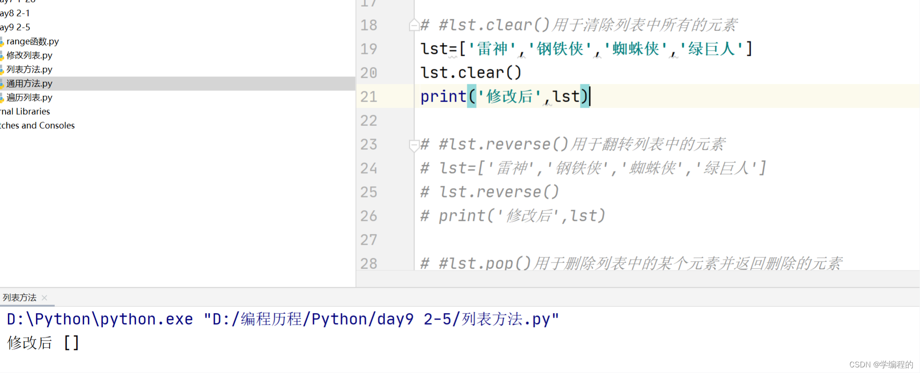Viewport: 920px width, 373px height.
Task: Click the #lst.clear() comment on line 18
Action: (x=579, y=25)
